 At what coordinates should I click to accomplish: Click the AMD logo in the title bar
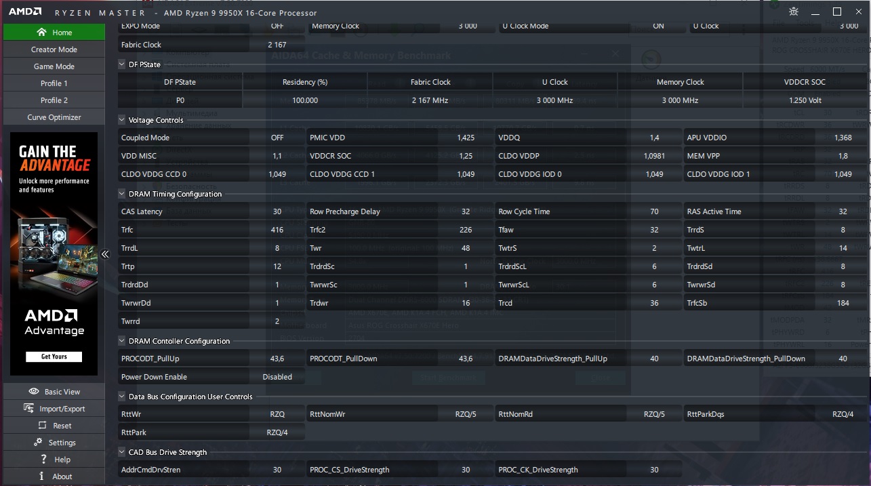[25, 12]
